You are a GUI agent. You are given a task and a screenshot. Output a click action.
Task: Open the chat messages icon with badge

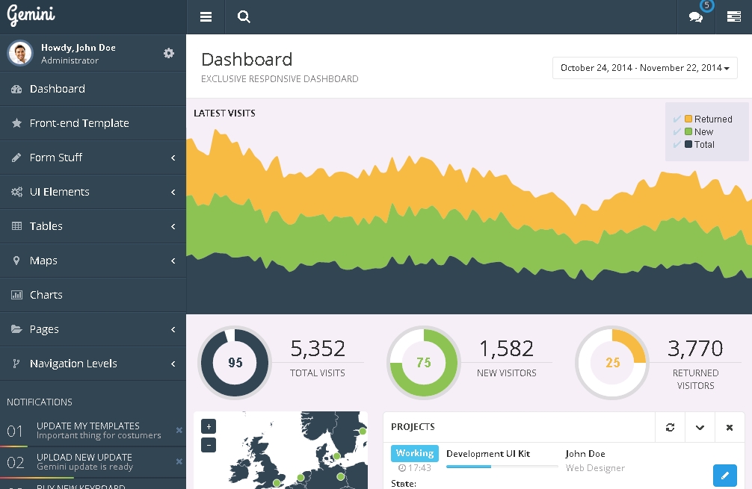[696, 17]
